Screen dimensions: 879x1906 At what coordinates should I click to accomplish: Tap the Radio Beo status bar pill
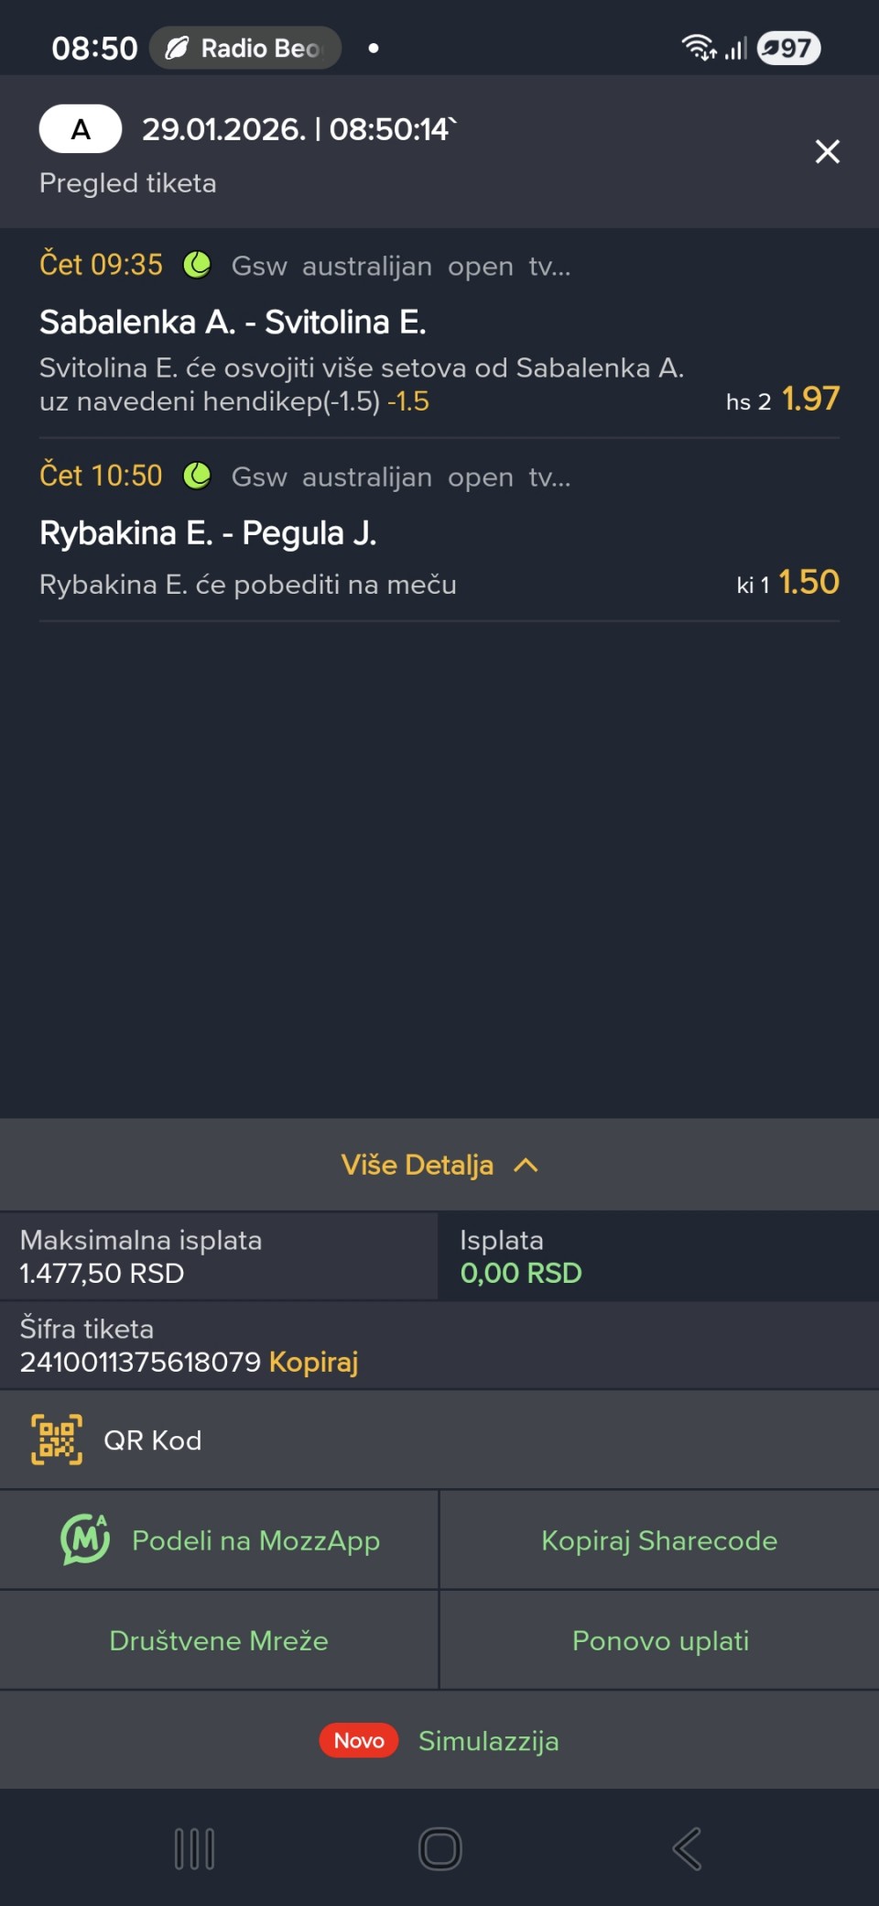pyautogui.click(x=245, y=48)
